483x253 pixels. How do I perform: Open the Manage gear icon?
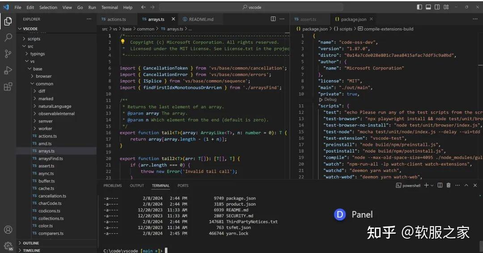pyautogui.click(x=8, y=246)
